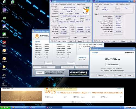The height and width of the screenshot is (109, 136).
Task: Click Validate in left CPU-Z window
Action: 79,41
